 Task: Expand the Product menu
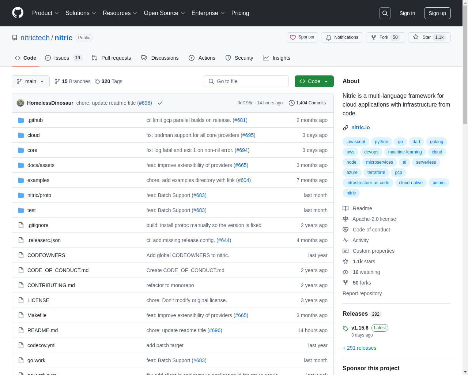click(45, 13)
